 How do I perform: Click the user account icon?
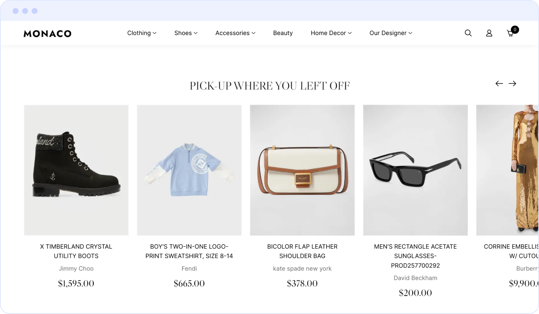pyautogui.click(x=489, y=33)
